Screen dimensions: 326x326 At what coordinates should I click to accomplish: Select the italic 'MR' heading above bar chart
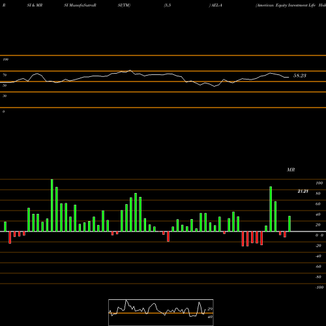tap(291, 170)
